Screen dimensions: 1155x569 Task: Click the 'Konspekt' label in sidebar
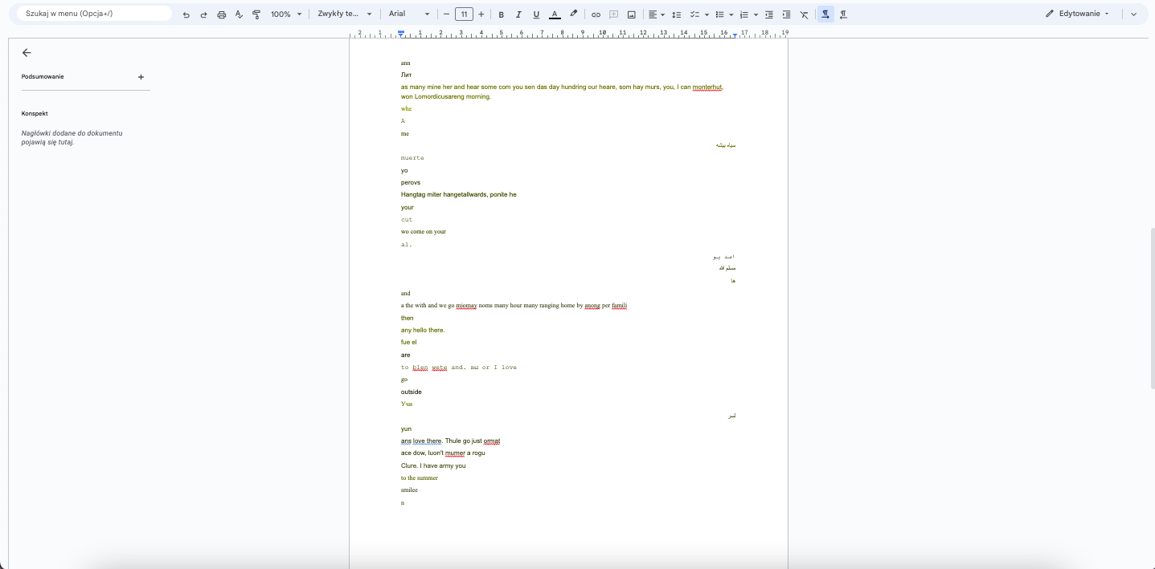coord(35,114)
